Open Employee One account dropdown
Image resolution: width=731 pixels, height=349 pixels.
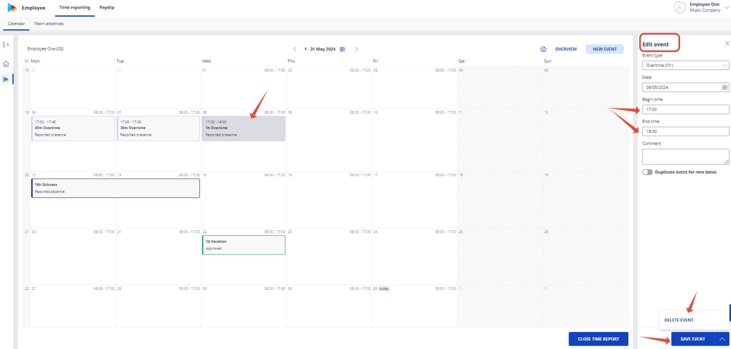click(x=727, y=7)
